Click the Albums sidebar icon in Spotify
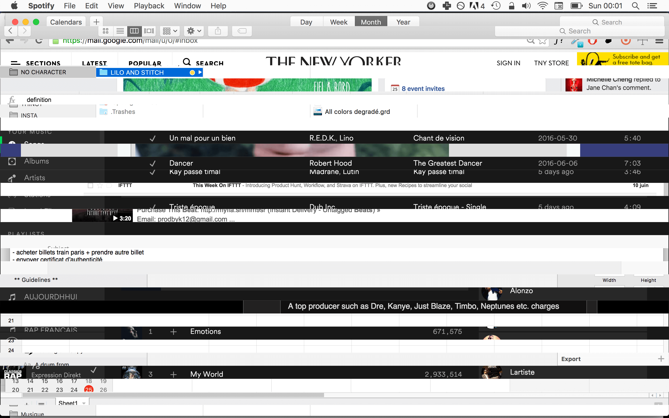669x418 pixels. [x=12, y=161]
